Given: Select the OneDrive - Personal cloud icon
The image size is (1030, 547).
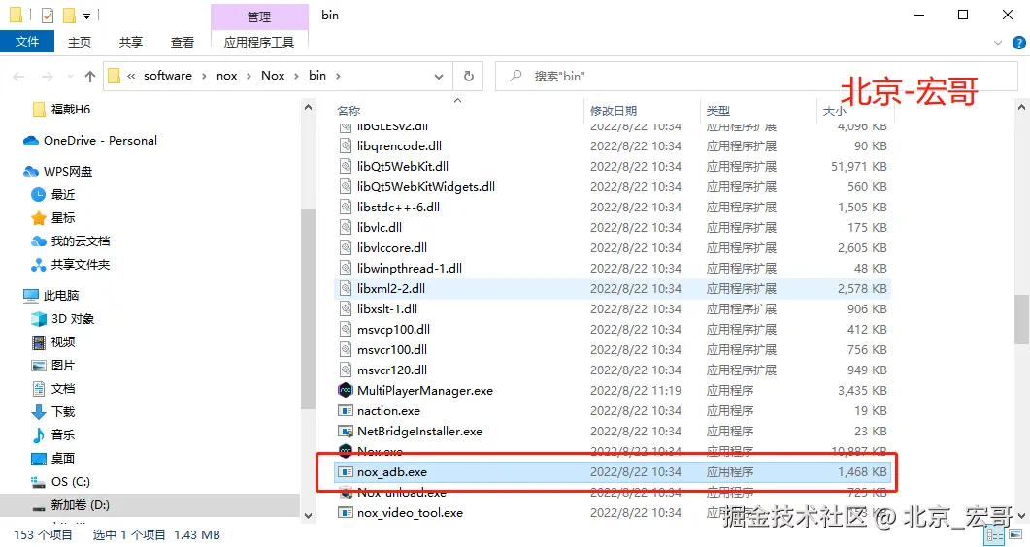Looking at the screenshot, I should click(x=31, y=141).
